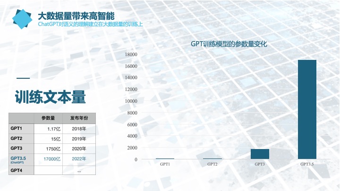Click the large heading '训练文本量'
340x191 pixels.
[51, 97]
